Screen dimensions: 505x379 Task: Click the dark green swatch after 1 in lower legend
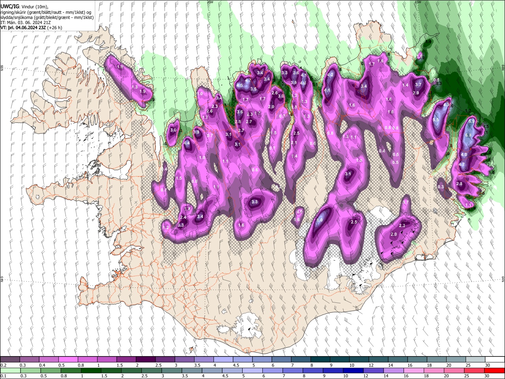coord(91,371)
